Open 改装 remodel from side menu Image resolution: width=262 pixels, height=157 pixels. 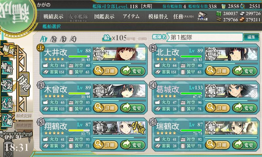pos(7,85)
